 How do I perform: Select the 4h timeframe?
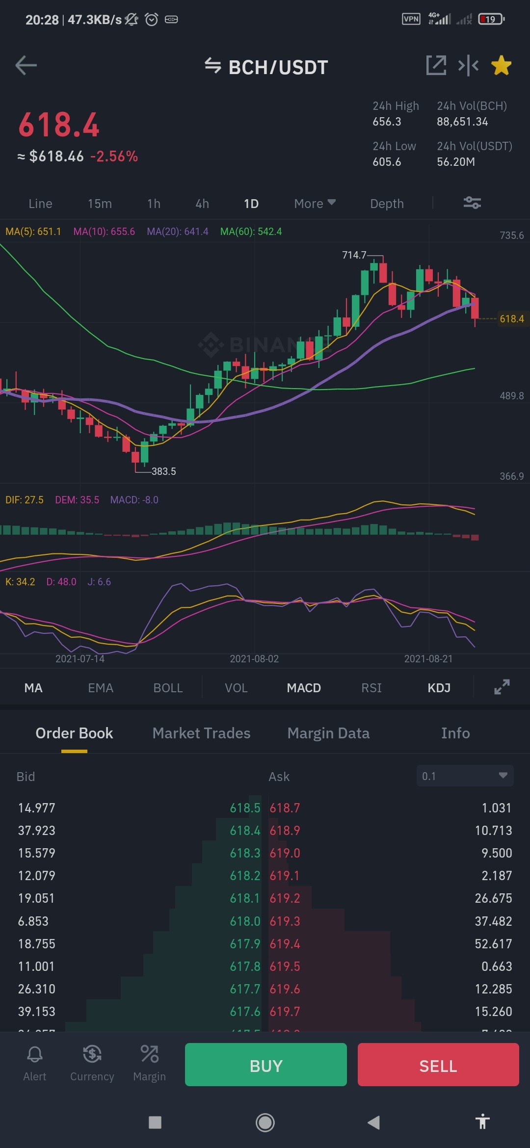tap(202, 204)
